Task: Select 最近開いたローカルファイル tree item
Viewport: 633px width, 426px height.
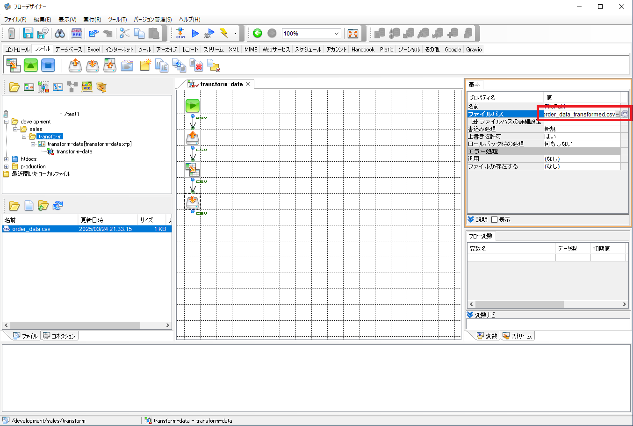Action: pos(41,174)
